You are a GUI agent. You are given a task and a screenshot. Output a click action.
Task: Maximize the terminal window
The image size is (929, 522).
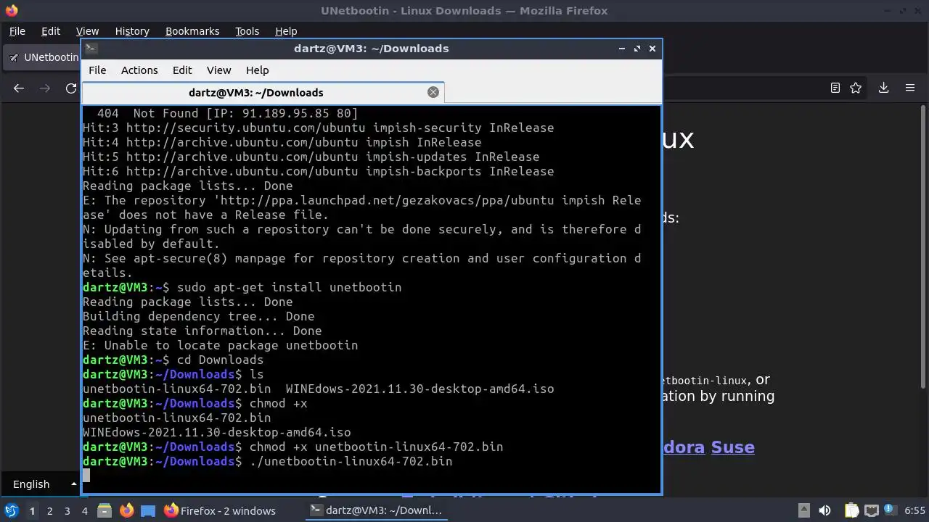click(637, 49)
